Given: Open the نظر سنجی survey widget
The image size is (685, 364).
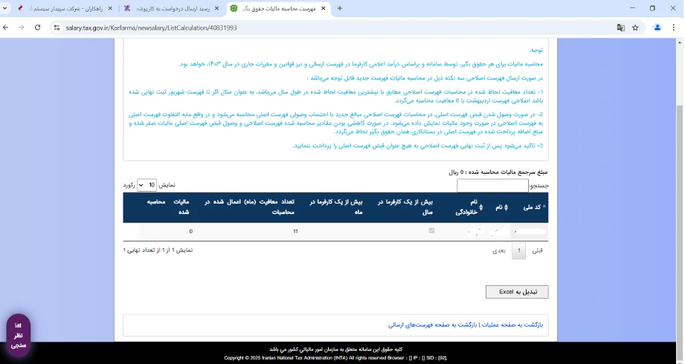Looking at the screenshot, I should 19,336.
